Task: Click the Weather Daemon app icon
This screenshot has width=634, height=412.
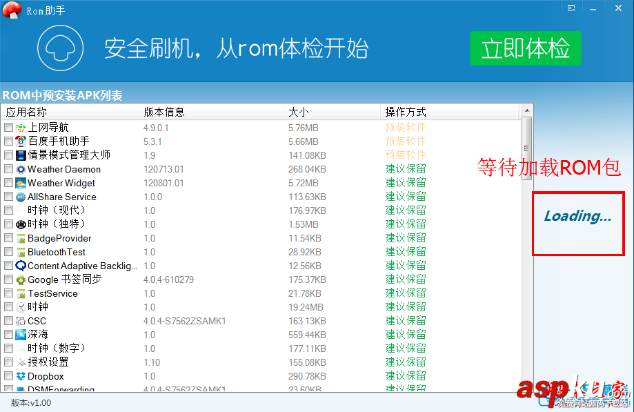Action: 21,169
